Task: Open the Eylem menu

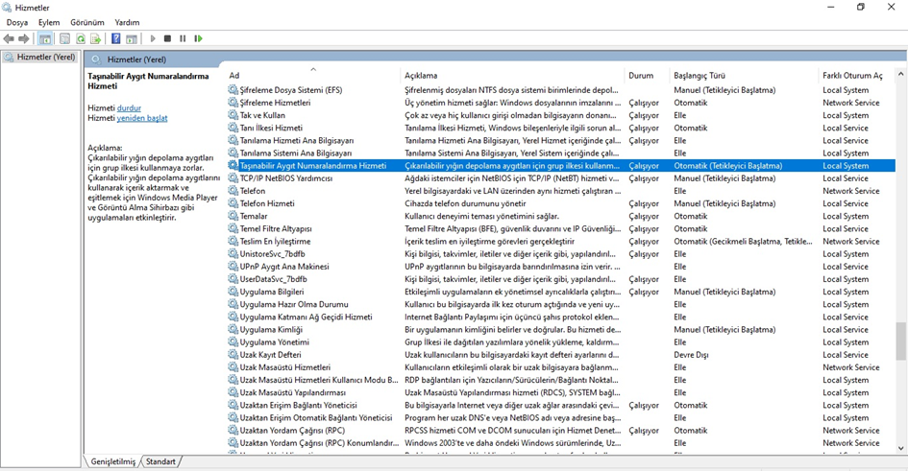Action: tap(48, 22)
